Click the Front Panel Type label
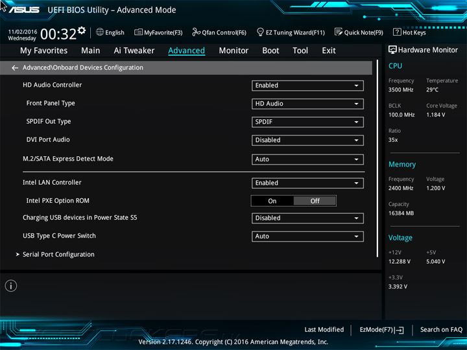Screen dimensions: 467x350 (x=51, y=103)
